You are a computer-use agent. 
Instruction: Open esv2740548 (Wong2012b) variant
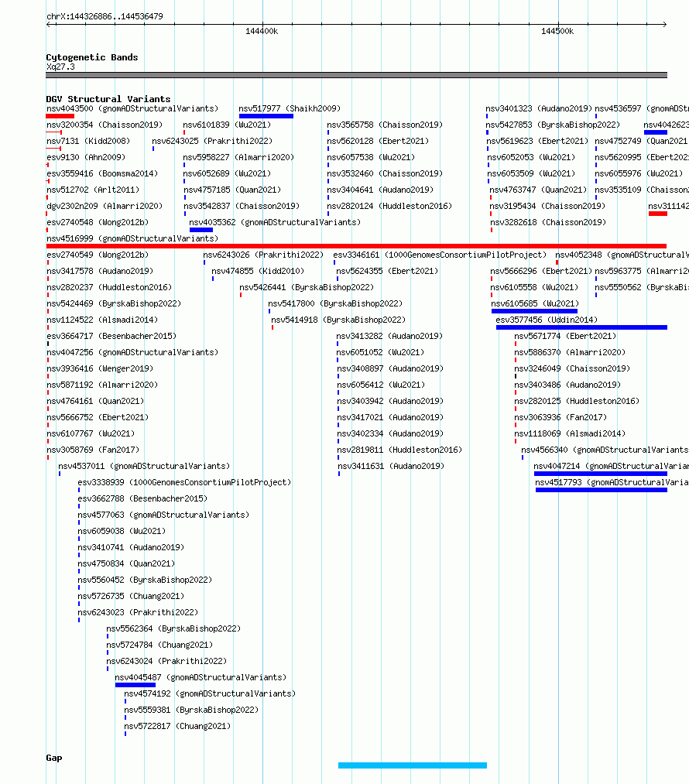98,222
